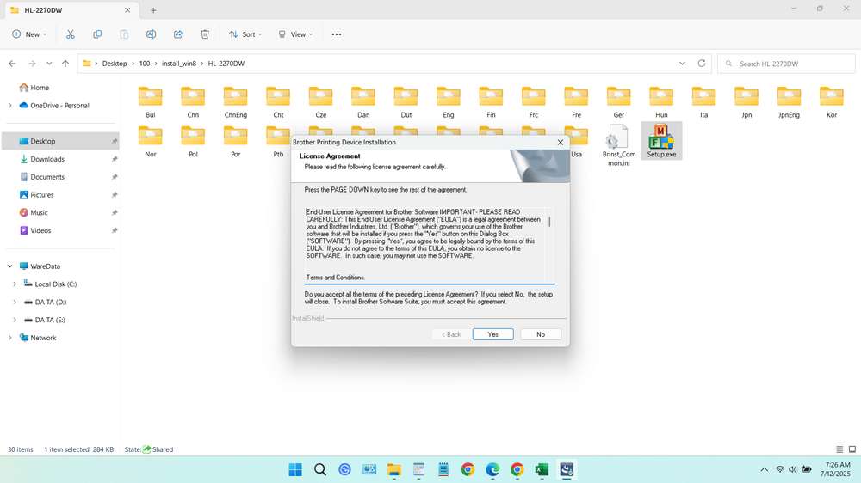Open the New item dropdown
The height and width of the screenshot is (483, 861).
click(29, 34)
